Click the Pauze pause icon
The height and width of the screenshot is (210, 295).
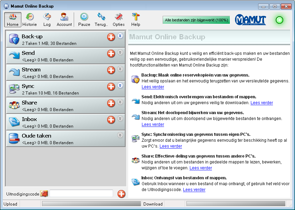(84, 17)
